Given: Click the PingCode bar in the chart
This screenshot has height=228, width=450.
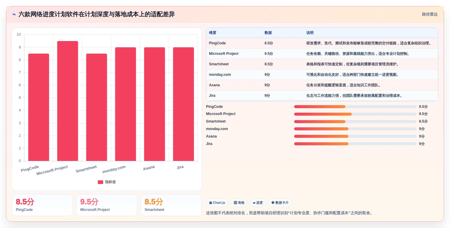Looking at the screenshot, I should coord(38,107).
